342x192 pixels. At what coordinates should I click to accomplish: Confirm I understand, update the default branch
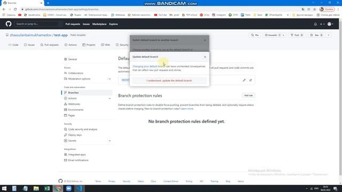pos(169,81)
